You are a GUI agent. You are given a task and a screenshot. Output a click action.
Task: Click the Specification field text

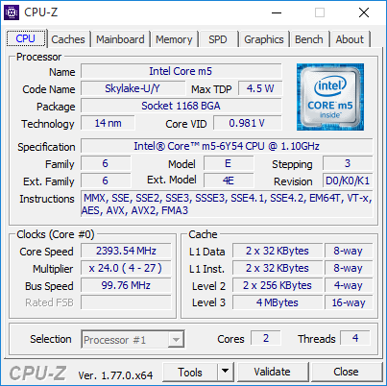click(x=227, y=146)
